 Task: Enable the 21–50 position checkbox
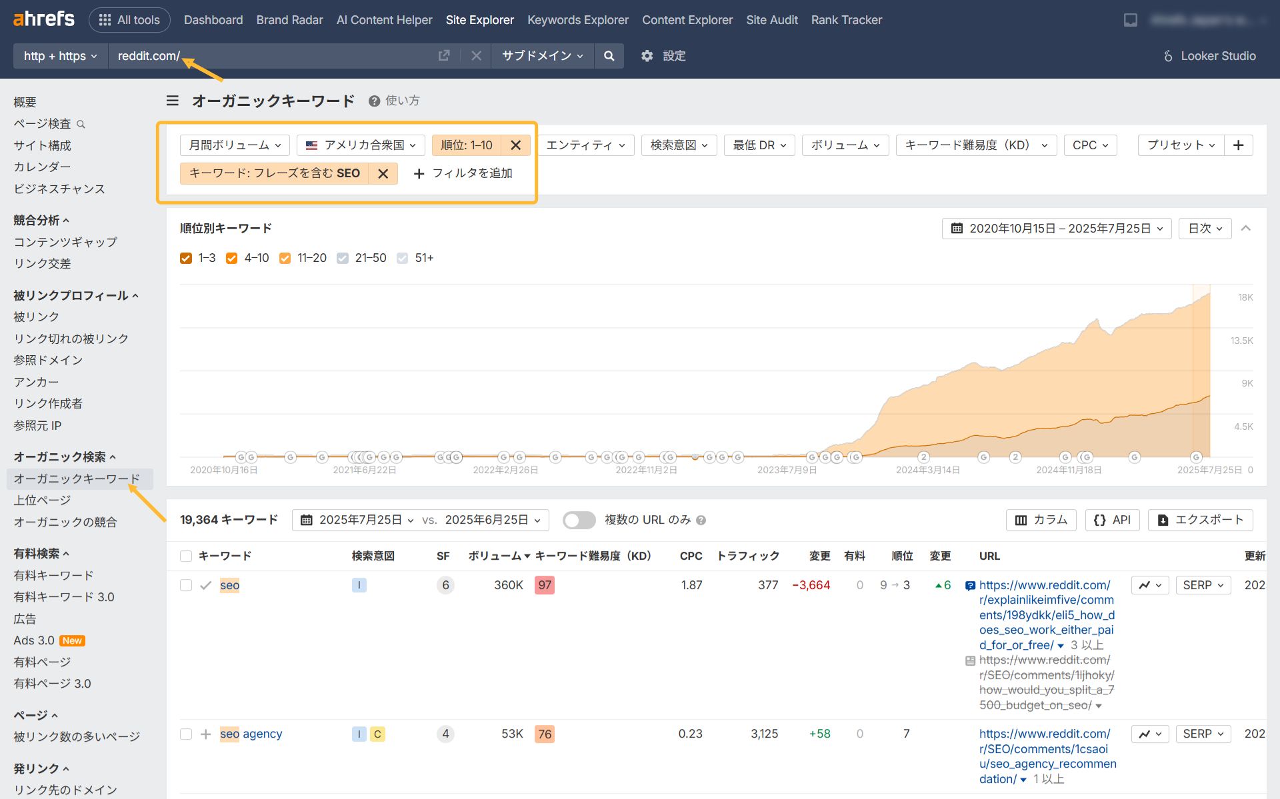[342, 258]
